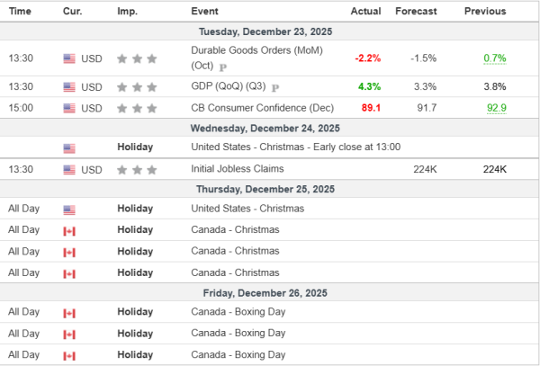Image resolution: width=540 pixels, height=366 pixels.
Task: Click the Imp. column header
Action: (x=128, y=11)
